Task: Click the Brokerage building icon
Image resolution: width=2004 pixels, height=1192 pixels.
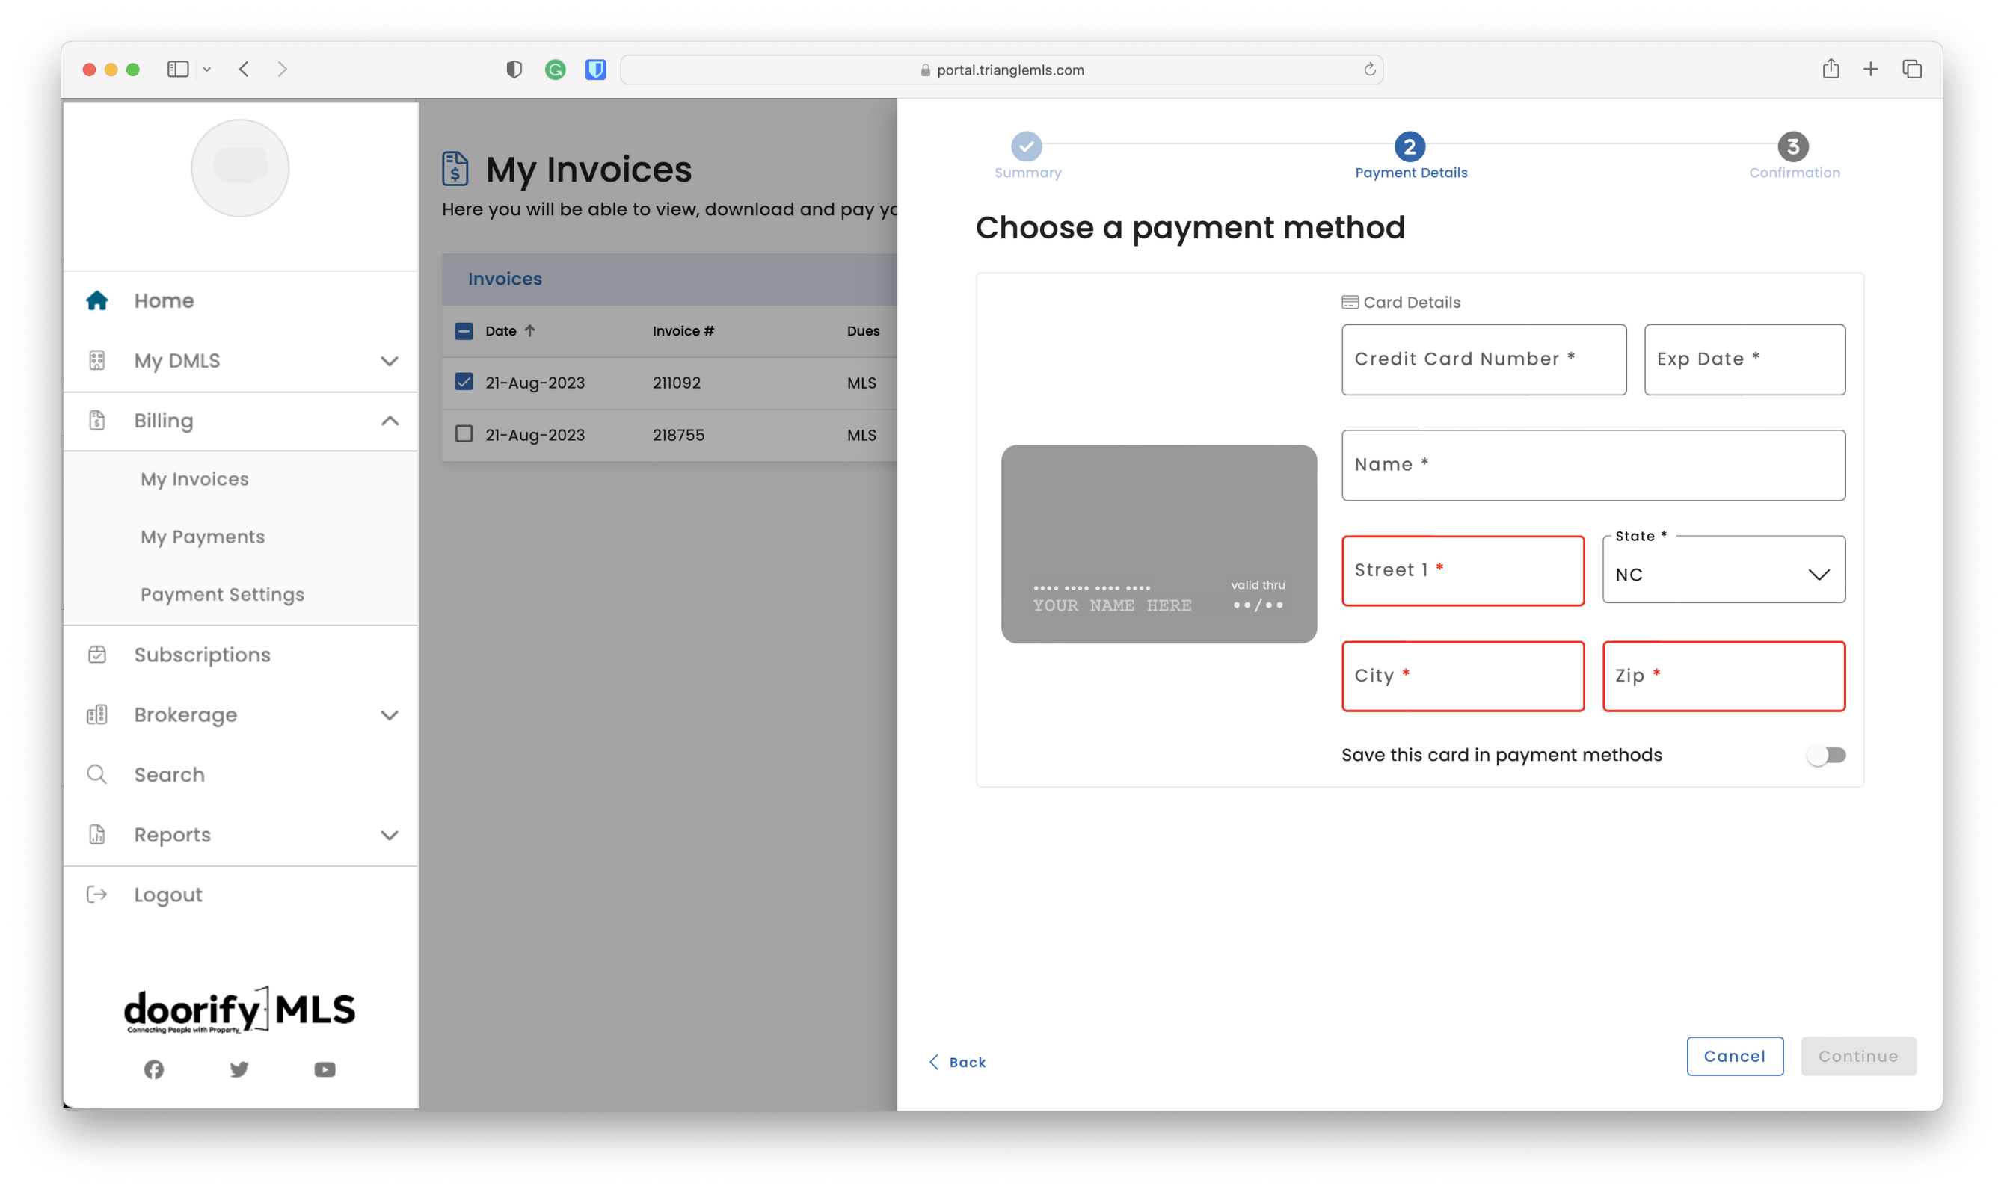Action: pyautogui.click(x=97, y=715)
